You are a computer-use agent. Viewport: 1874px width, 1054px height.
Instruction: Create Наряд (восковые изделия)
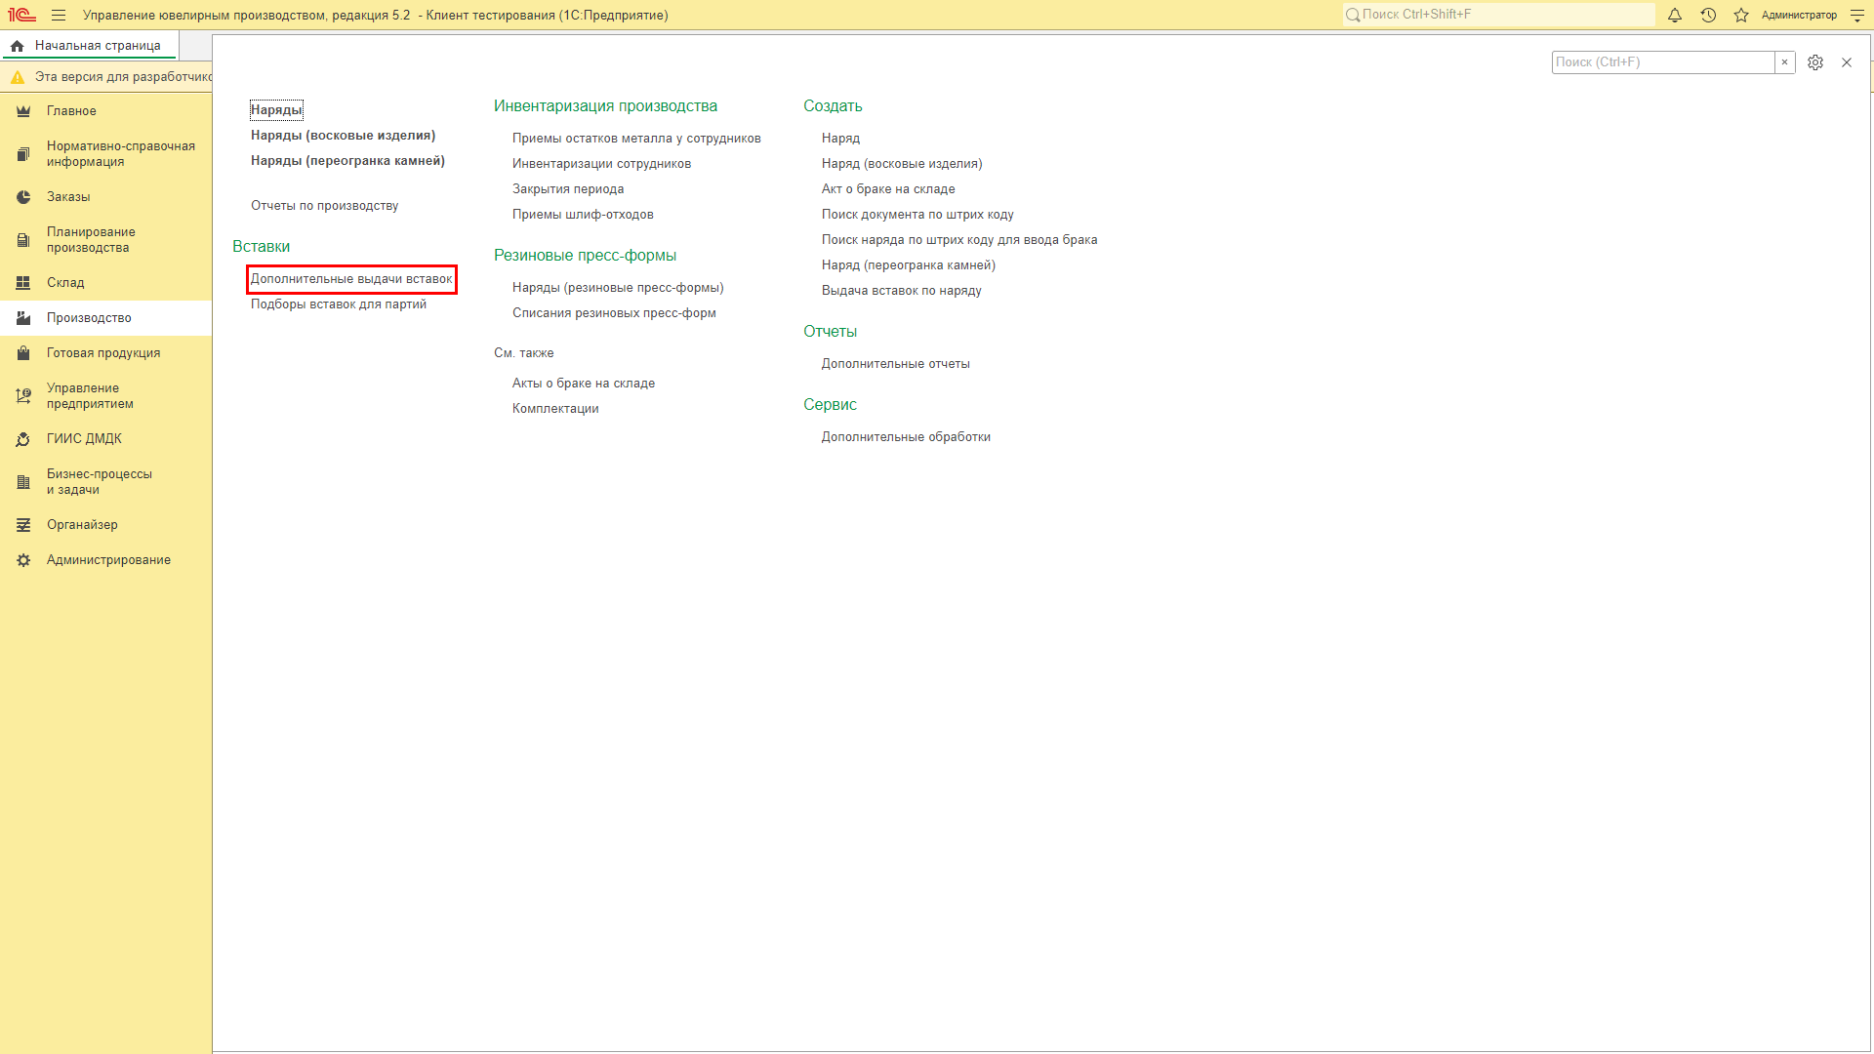click(x=902, y=164)
